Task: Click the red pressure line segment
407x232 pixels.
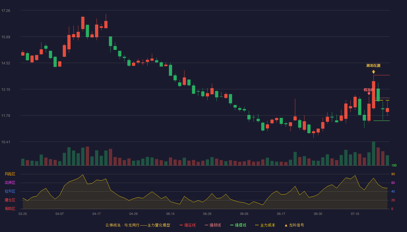Action: (x=382, y=75)
